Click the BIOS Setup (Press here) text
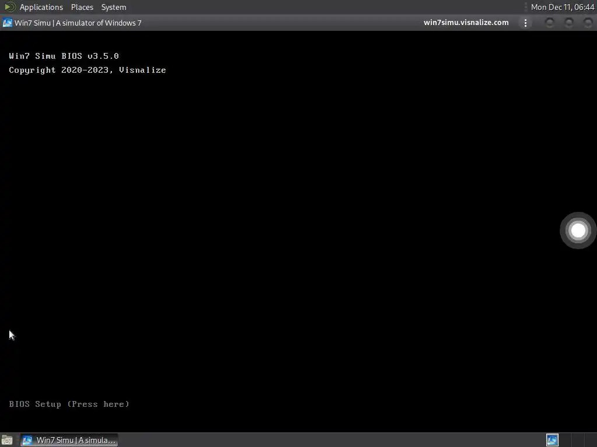Viewport: 597px width, 447px height. click(x=69, y=404)
